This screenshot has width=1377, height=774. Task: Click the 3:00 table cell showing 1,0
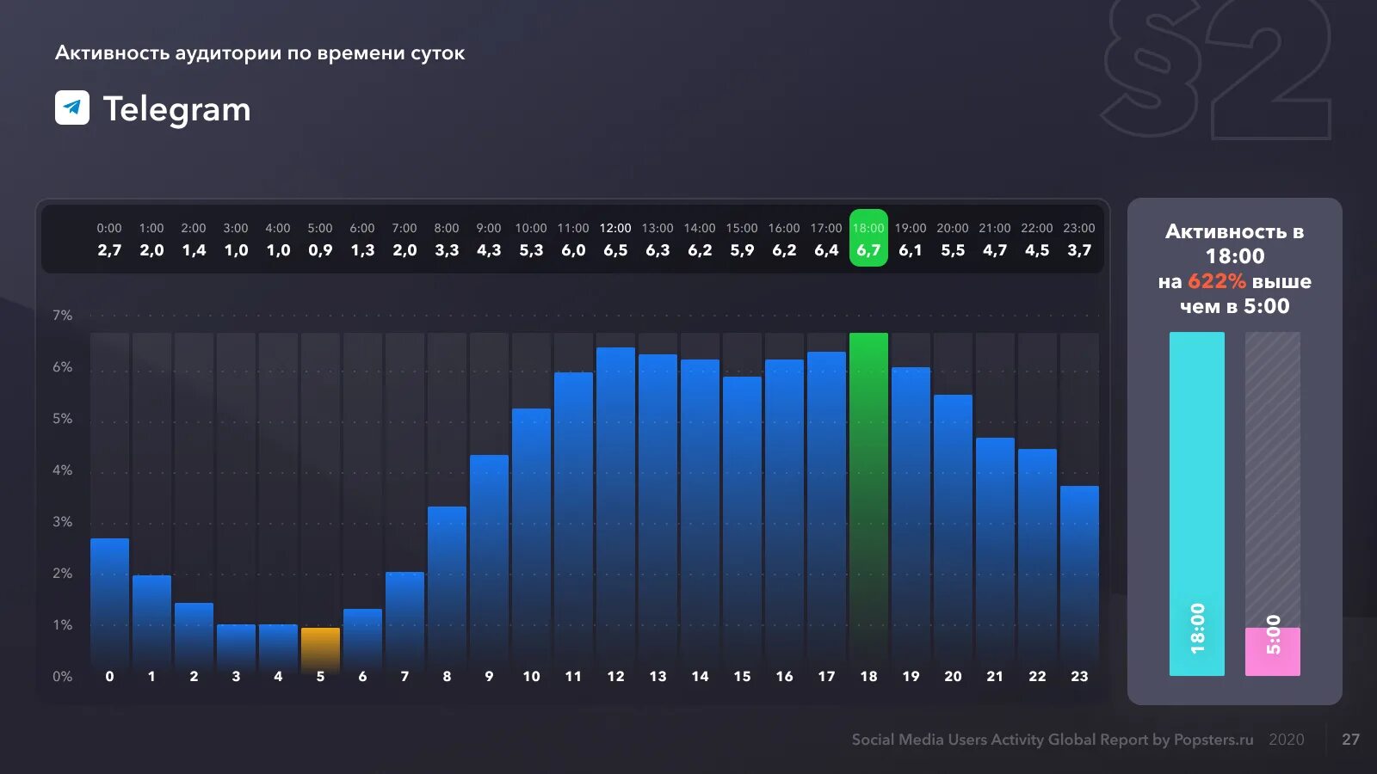tap(236, 239)
